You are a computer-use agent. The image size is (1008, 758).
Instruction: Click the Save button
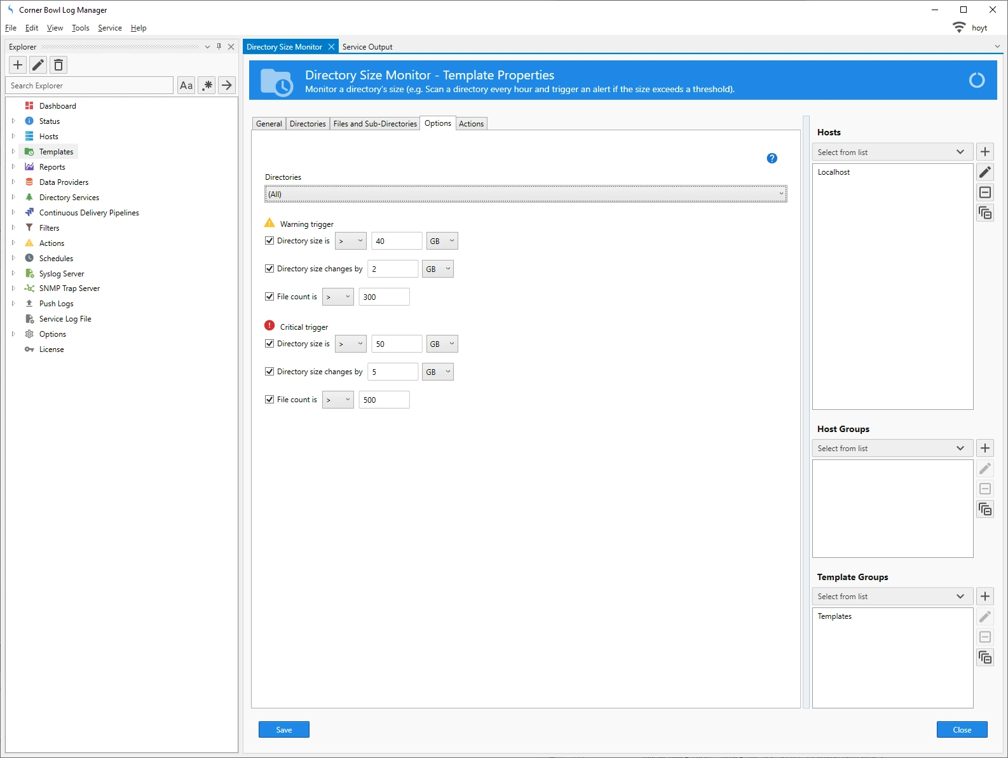(x=284, y=730)
